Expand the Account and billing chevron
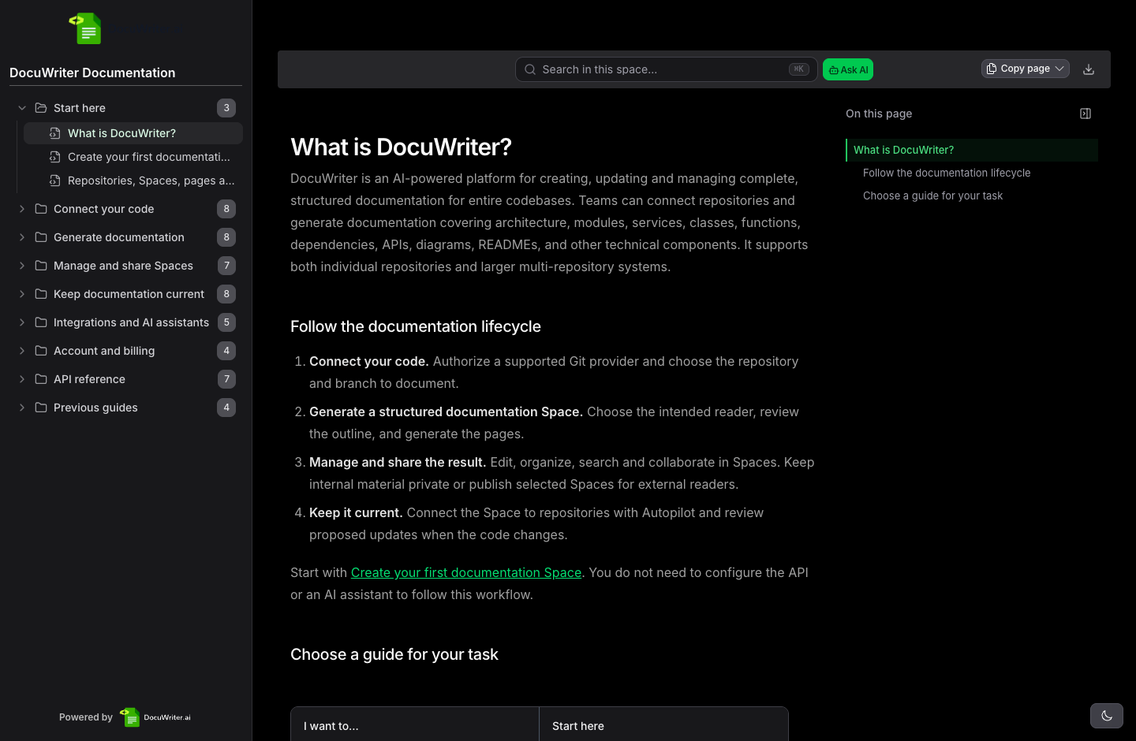 (22, 351)
